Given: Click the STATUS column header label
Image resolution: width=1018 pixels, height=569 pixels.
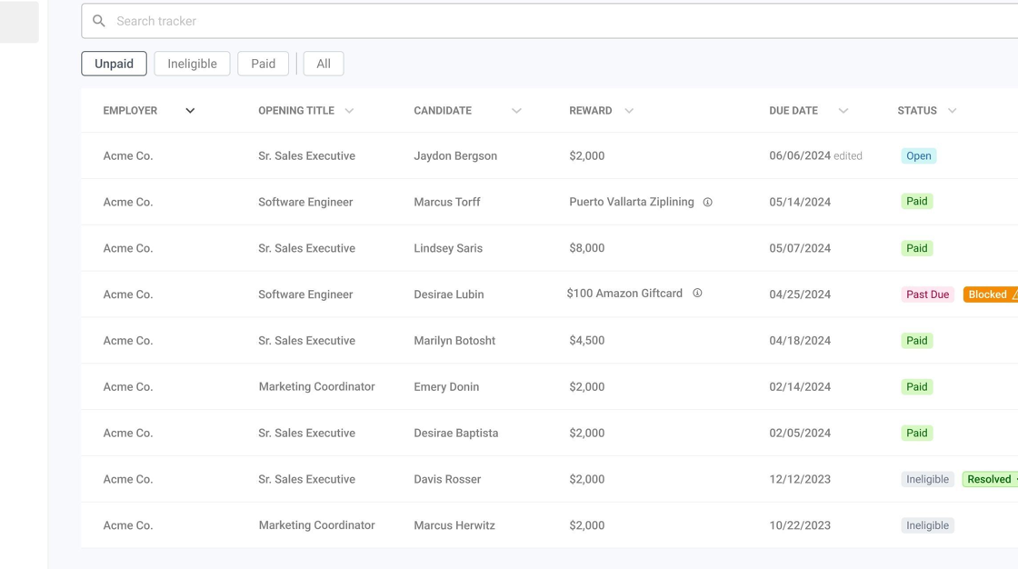Looking at the screenshot, I should 917,110.
